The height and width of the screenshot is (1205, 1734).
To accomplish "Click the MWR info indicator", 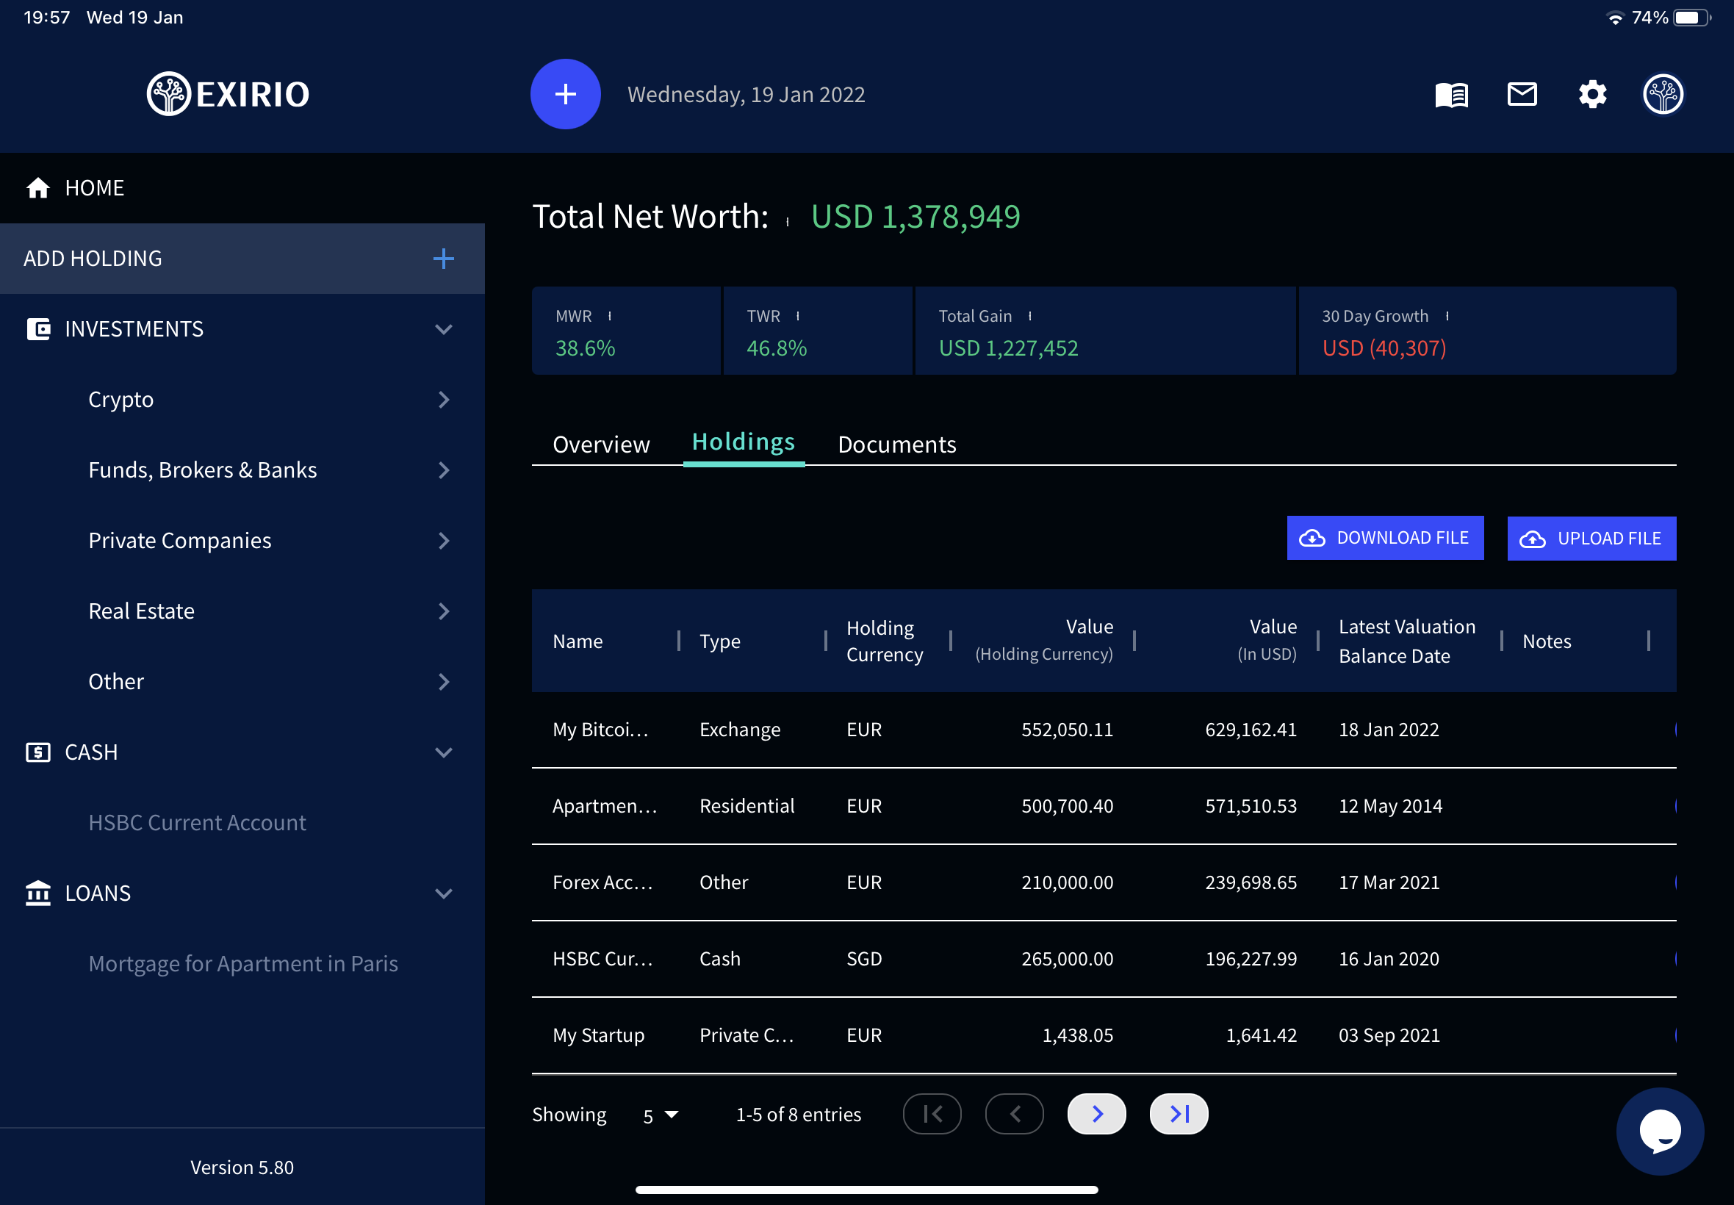I will (611, 316).
